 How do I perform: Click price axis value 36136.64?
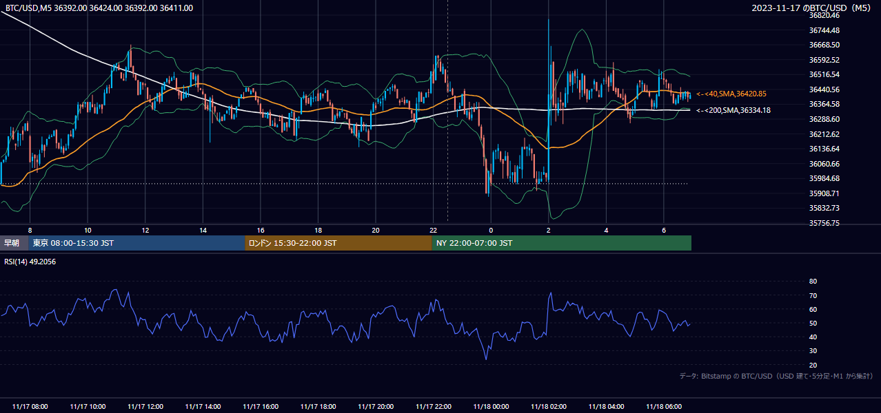[824, 149]
